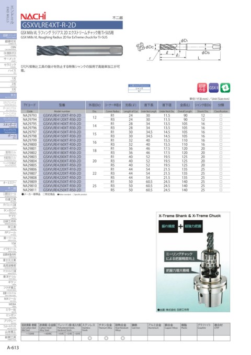The image size is (251, 355).
Task: Open the YSK maker tab
Action: pyautogui.click(x=8, y=244)
